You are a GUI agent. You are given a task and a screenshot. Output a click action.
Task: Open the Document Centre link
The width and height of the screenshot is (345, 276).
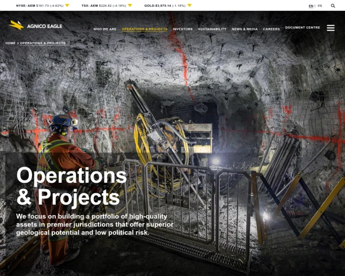click(302, 28)
